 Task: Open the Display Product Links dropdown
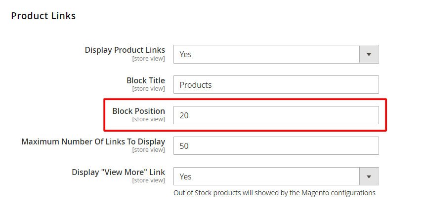click(267, 54)
